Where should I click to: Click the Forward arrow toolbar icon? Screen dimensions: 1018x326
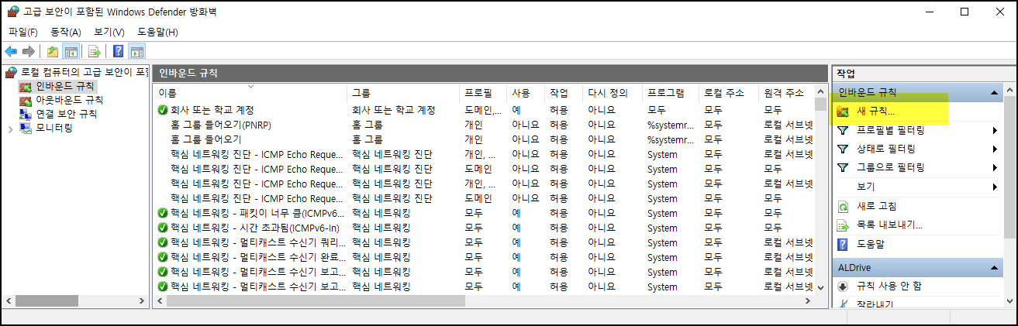coord(29,52)
